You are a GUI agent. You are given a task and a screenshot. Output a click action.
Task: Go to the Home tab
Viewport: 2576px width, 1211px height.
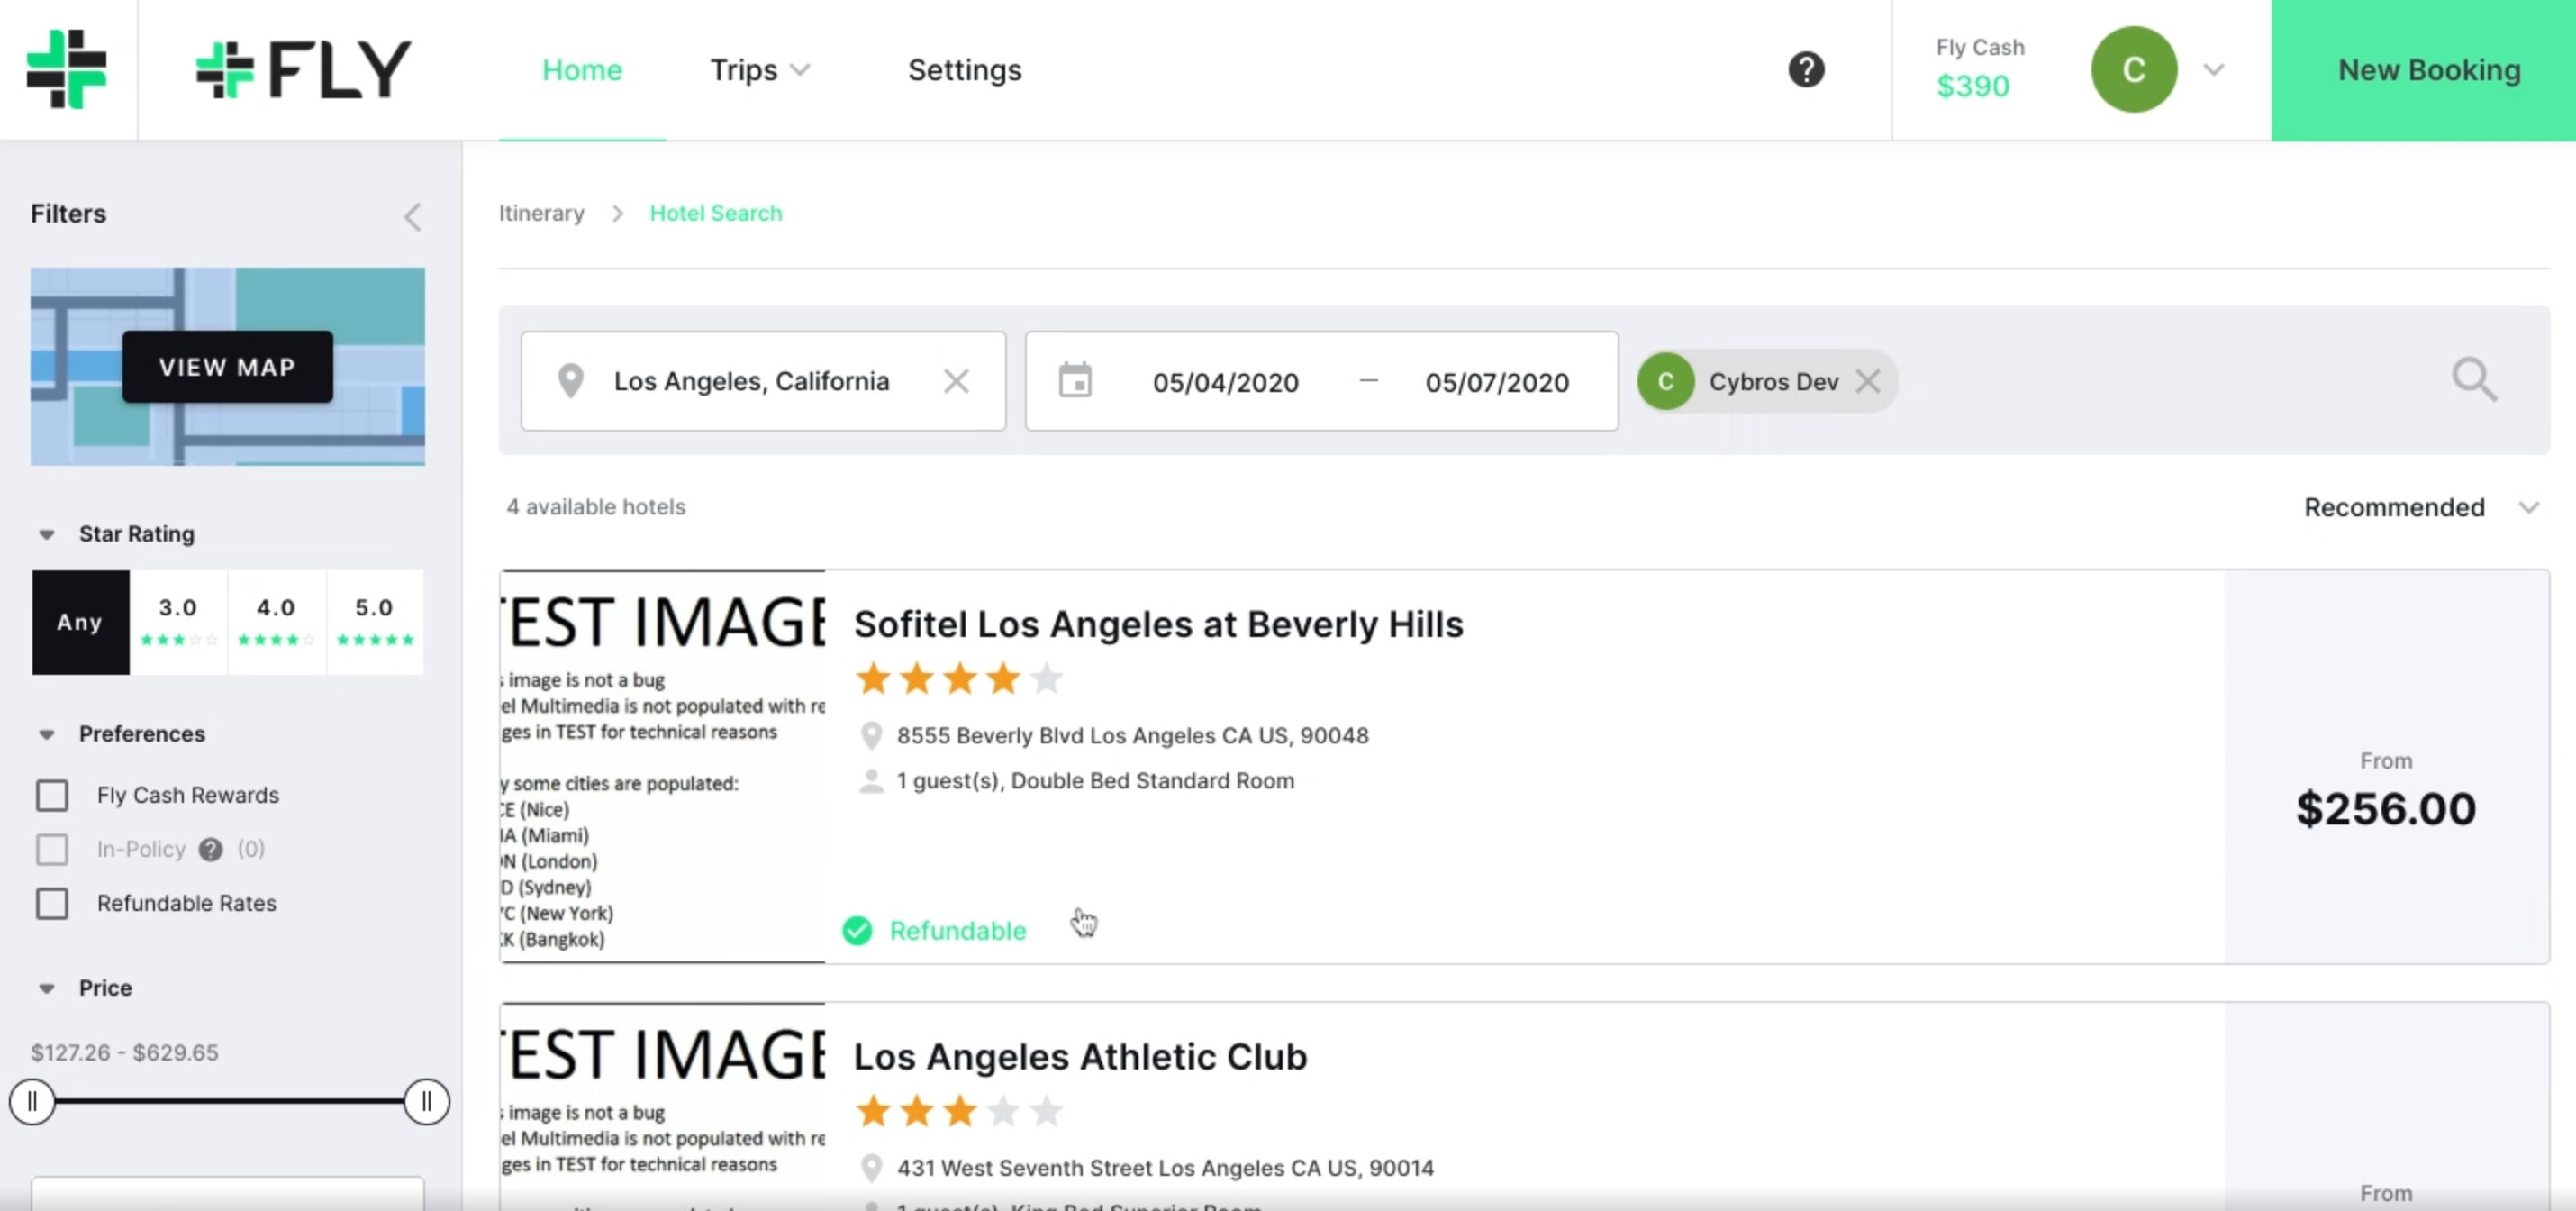pos(582,70)
